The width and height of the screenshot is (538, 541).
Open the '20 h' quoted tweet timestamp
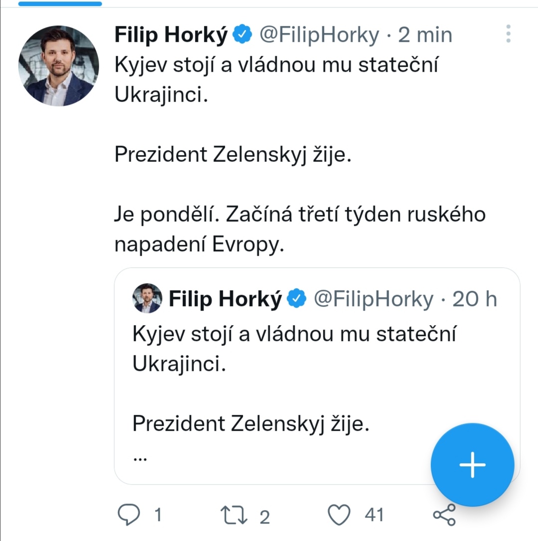474,299
